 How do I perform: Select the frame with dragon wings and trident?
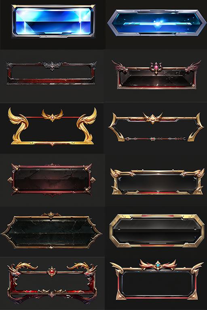coord(156,75)
